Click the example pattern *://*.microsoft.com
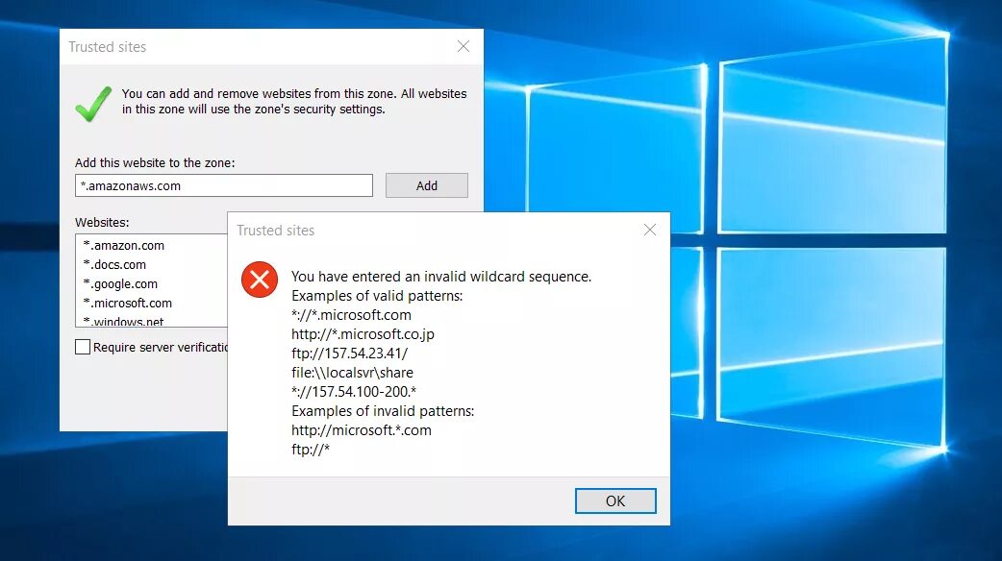Viewport: 1002px width, 561px height. [351, 315]
